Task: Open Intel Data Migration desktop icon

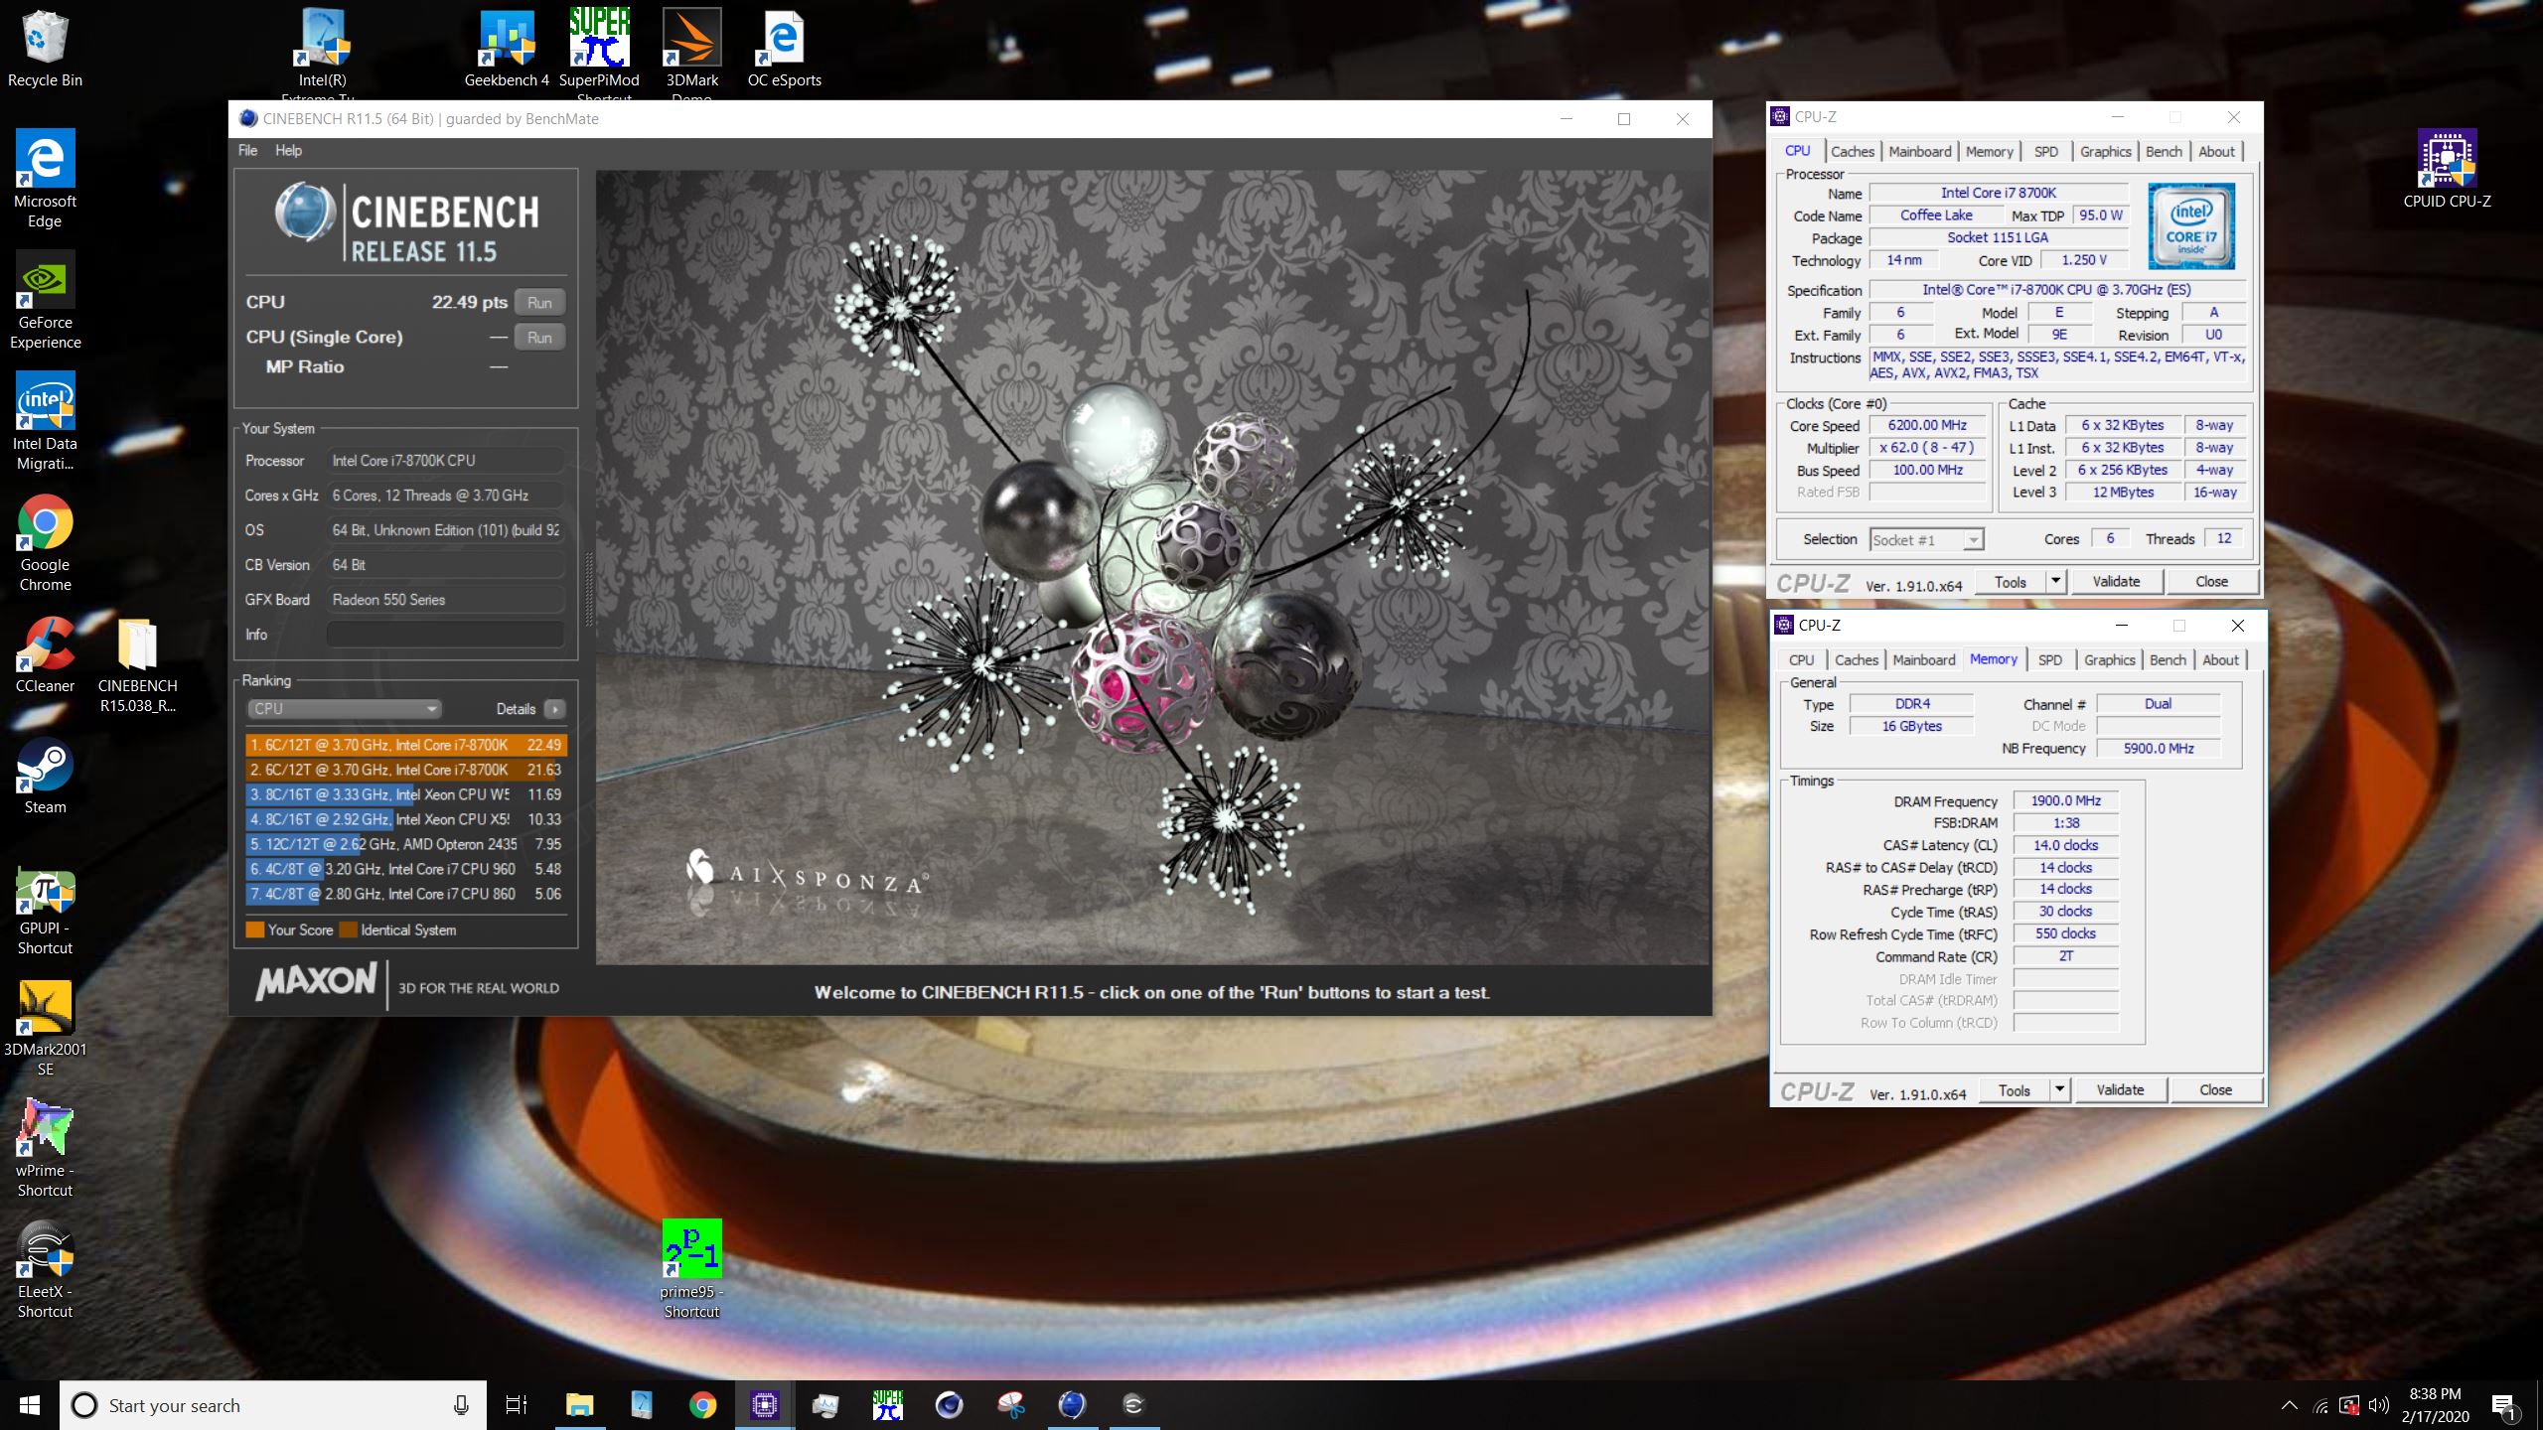Action: (x=45, y=421)
